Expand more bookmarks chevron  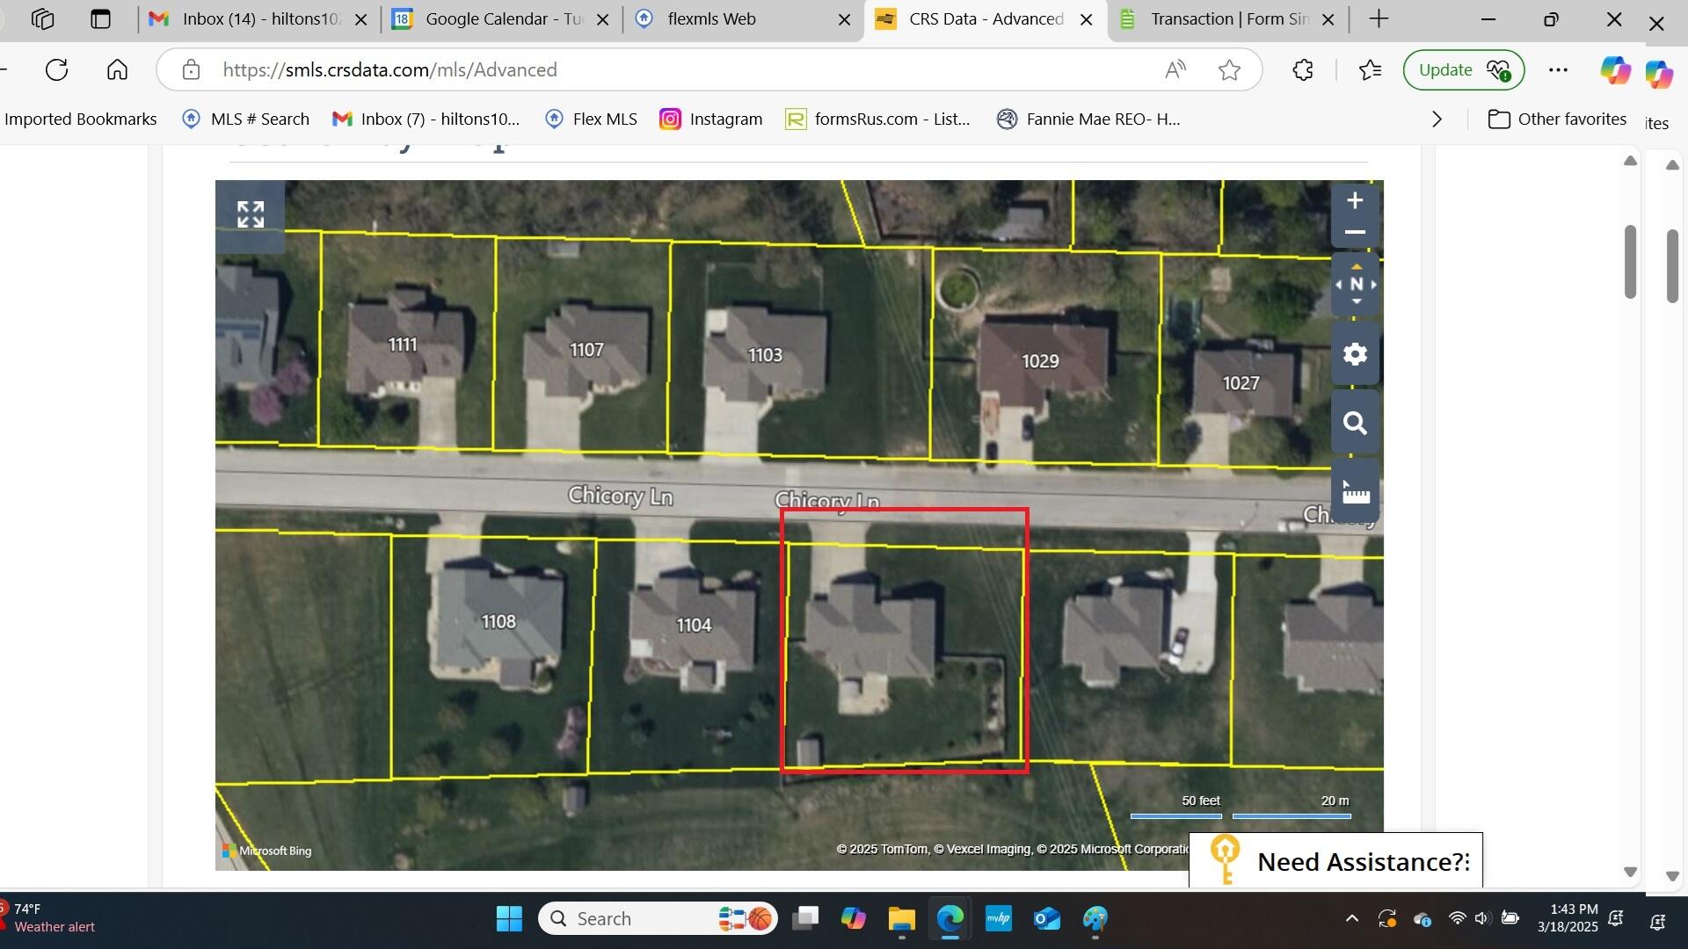coord(1437,120)
